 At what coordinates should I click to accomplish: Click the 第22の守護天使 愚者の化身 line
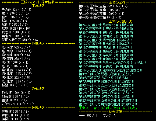click(x=107, y=25)
